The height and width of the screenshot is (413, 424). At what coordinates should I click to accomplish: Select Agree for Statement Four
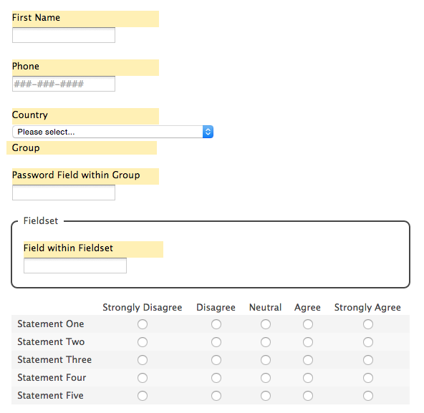point(308,378)
